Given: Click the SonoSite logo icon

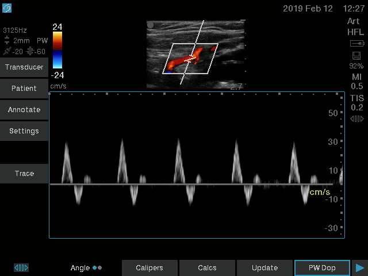Looking at the screenshot, I should click(7, 8).
